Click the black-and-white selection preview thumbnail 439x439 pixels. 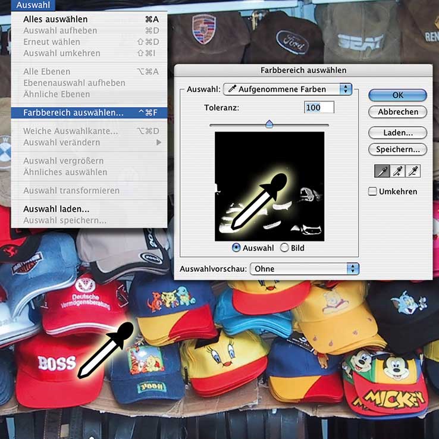click(x=269, y=186)
